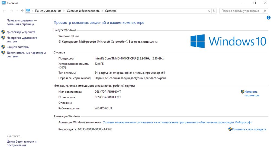The image size is (271, 151).
Task: Click the search magnifier icon
Action: pyautogui.click(x=265, y=11)
